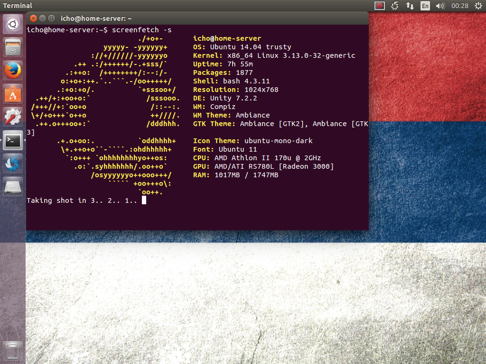Open the Files manager from launcher
486x364 pixels.
(x=13, y=47)
